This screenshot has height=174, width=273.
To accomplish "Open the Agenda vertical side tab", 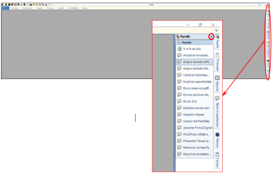I will (x=218, y=86).
